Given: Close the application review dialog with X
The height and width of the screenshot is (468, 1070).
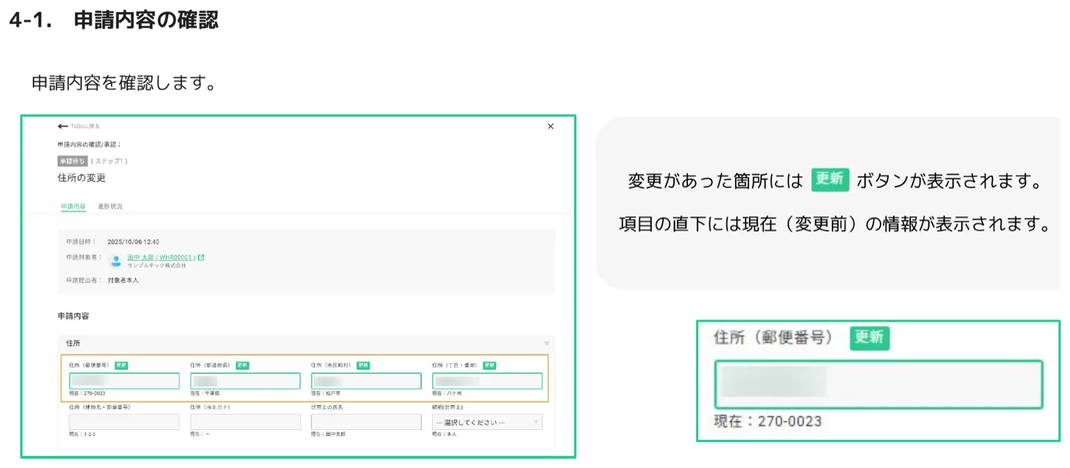Looking at the screenshot, I should [x=550, y=126].
